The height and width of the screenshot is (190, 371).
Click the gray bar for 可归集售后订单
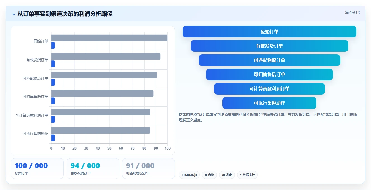click(x=102, y=93)
